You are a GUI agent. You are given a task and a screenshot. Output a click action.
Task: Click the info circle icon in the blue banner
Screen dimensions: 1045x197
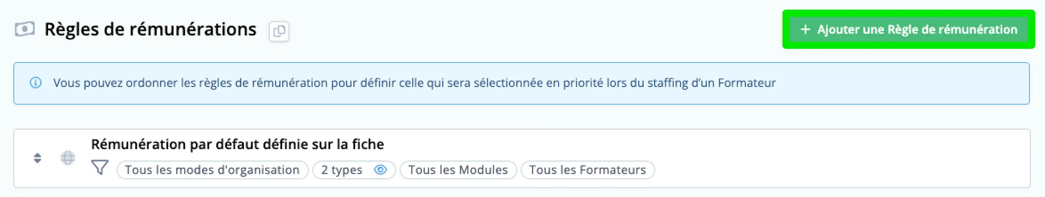pyautogui.click(x=36, y=82)
